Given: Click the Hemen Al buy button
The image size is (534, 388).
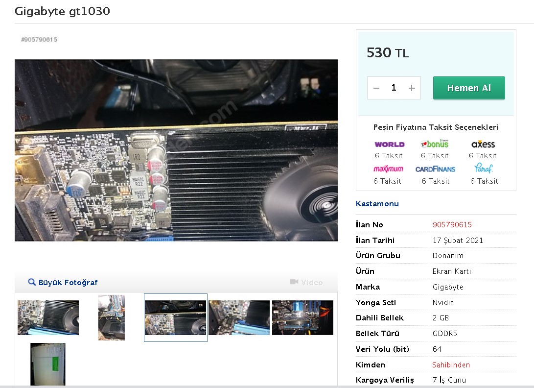Looking at the screenshot, I should (x=469, y=88).
